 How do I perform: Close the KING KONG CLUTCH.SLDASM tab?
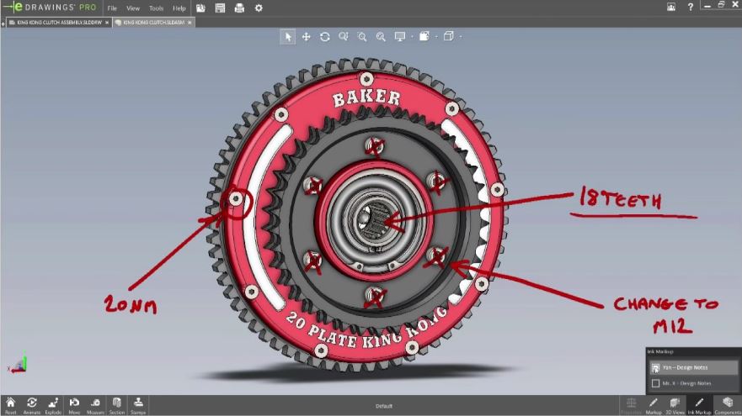point(190,22)
